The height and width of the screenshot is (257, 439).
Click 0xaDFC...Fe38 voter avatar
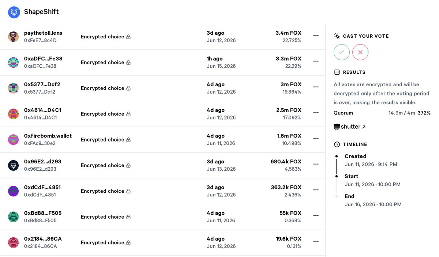click(14, 63)
